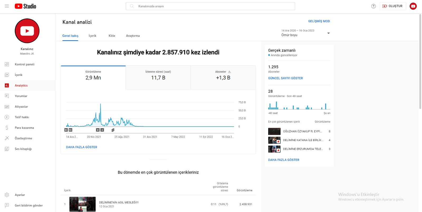
Task: Click the OLUŞTUR create button
Action: (x=392, y=6)
